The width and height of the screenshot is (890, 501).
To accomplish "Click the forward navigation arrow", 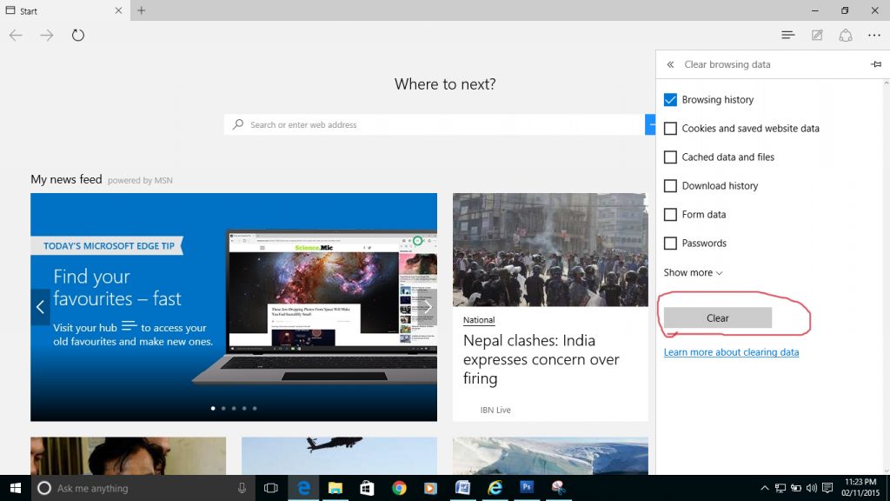I will click(x=47, y=35).
